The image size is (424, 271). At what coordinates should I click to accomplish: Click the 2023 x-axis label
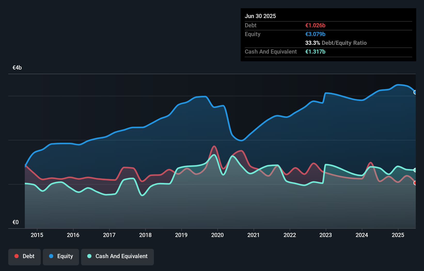pyautogui.click(x=326, y=235)
